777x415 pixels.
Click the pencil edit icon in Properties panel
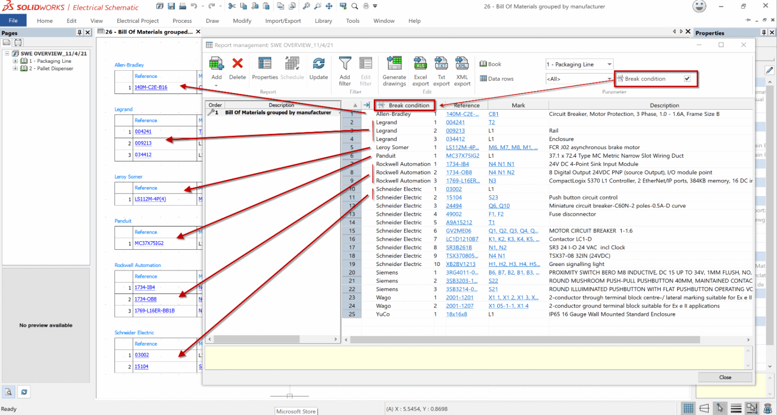769,70
